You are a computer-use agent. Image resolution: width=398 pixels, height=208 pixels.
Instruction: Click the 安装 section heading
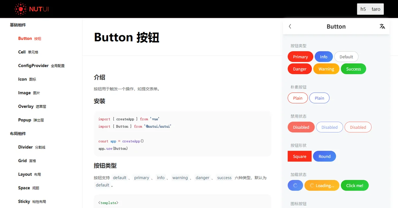point(99,101)
